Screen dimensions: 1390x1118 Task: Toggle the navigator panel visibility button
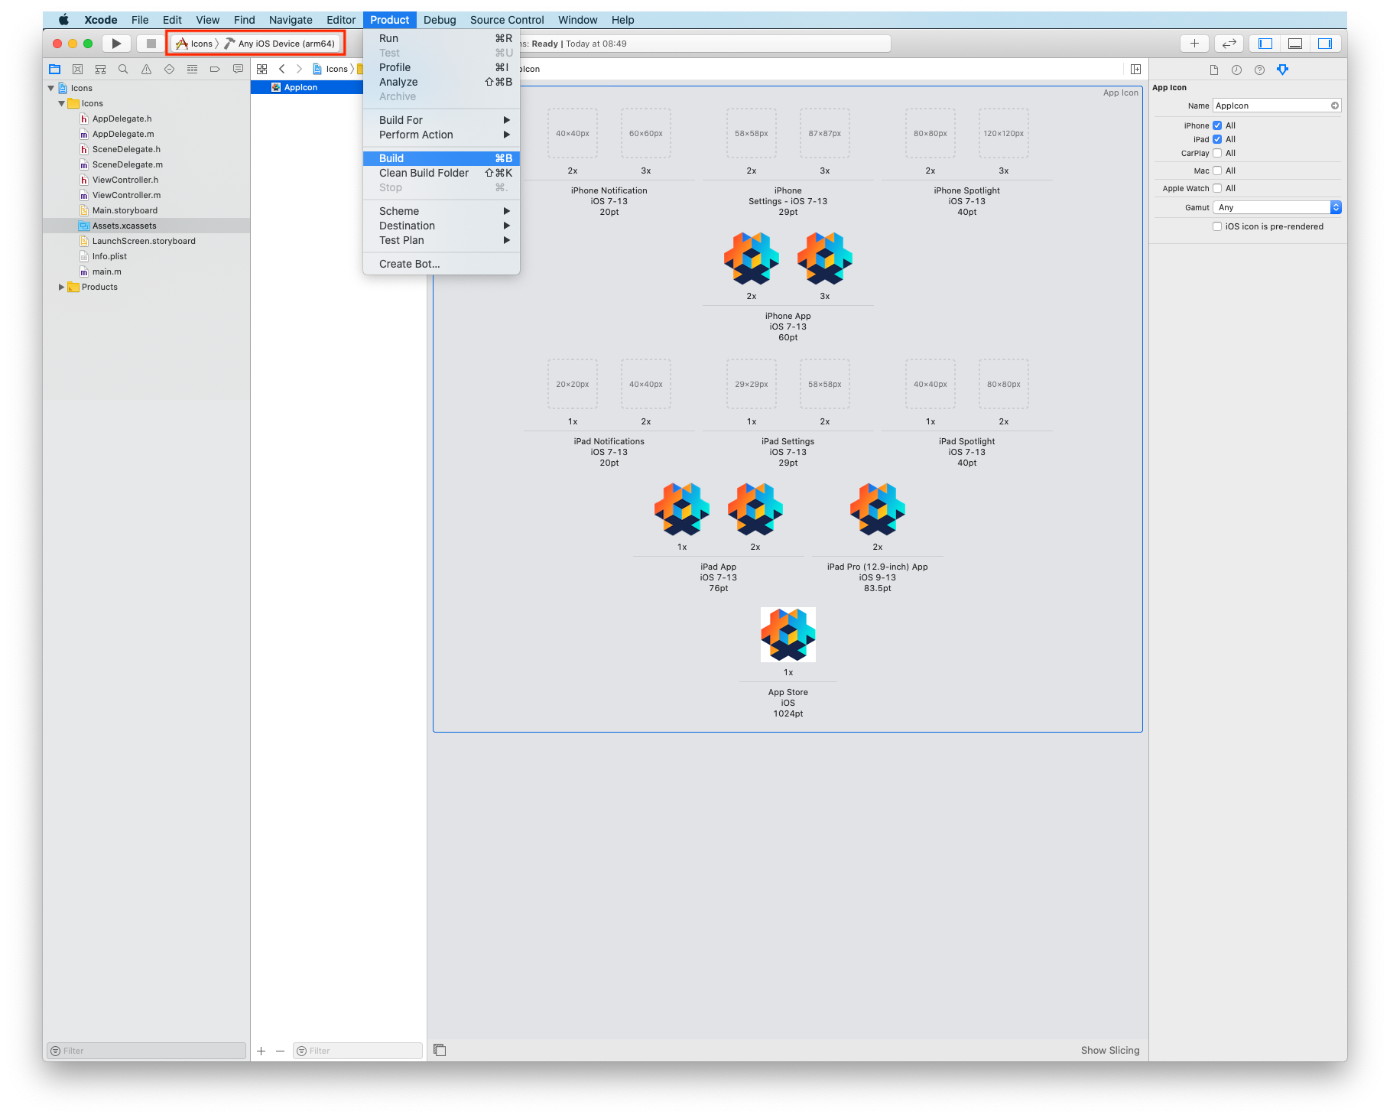click(x=1265, y=44)
